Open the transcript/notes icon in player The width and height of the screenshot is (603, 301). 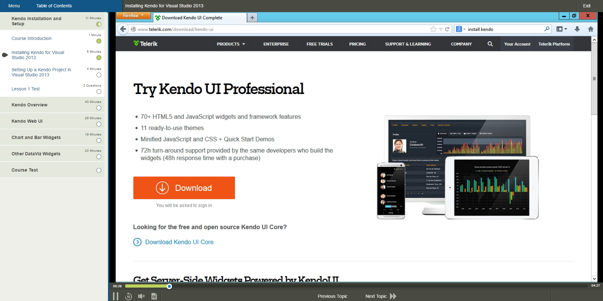[154, 296]
